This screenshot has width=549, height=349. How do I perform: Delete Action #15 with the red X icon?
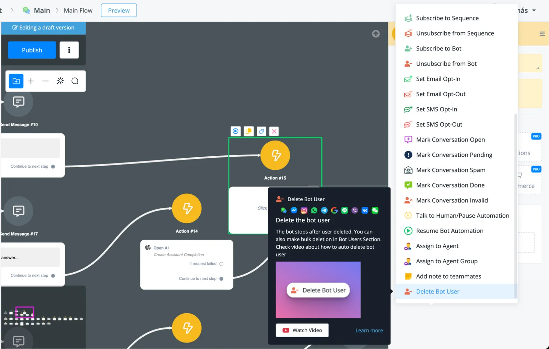click(x=274, y=131)
